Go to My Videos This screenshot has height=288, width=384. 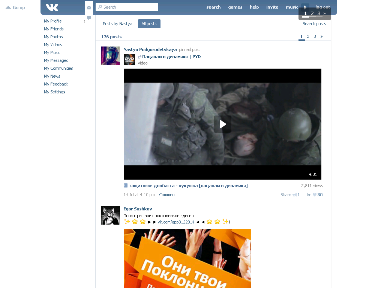[53, 45]
